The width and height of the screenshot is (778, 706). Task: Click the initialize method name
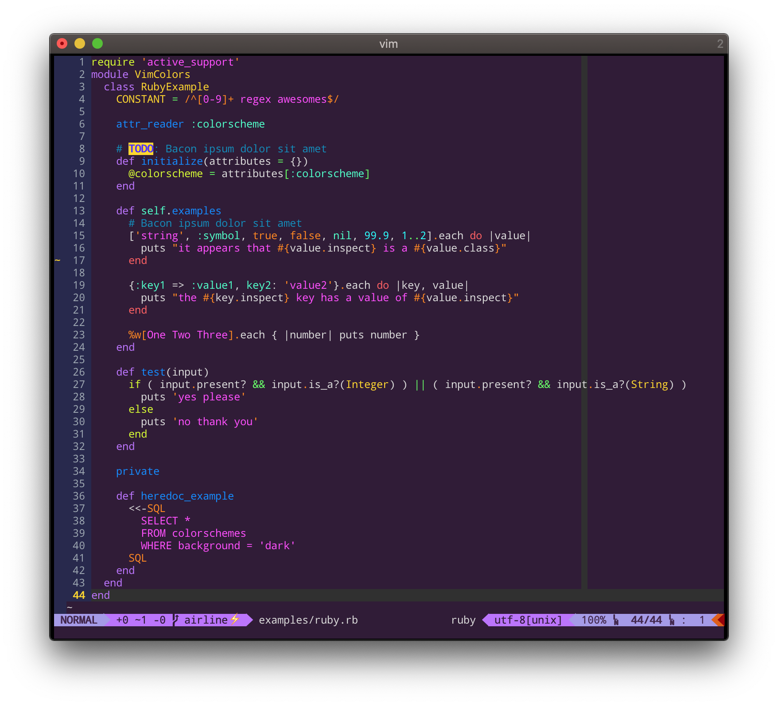tap(172, 161)
